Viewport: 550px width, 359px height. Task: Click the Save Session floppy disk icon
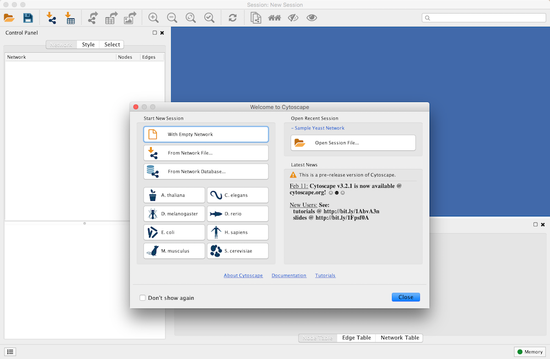28,18
